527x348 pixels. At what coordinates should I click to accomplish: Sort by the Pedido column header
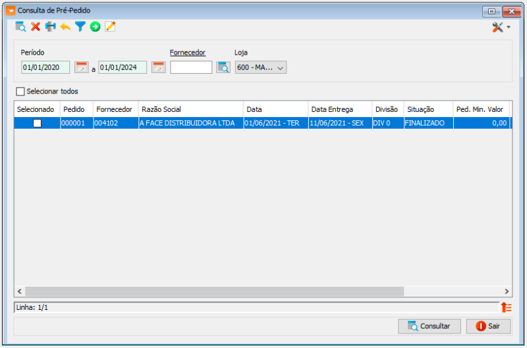pyautogui.click(x=76, y=109)
